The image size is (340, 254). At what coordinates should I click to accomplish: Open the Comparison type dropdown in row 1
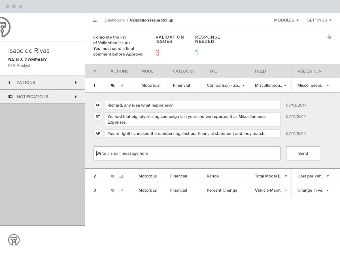coord(226,85)
